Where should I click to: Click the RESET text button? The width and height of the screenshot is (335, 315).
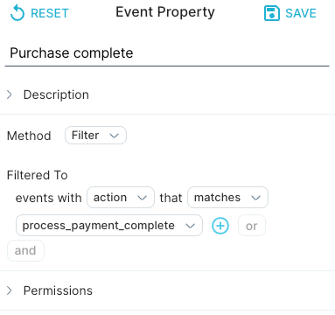(50, 13)
